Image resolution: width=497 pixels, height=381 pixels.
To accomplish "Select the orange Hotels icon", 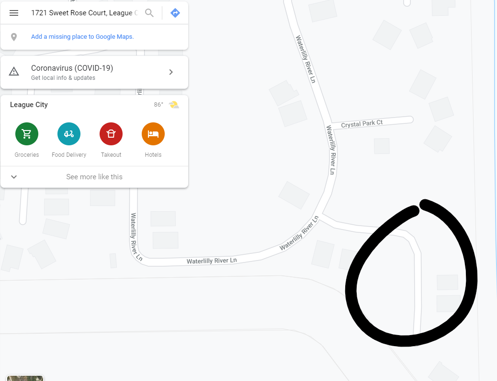I will point(153,134).
